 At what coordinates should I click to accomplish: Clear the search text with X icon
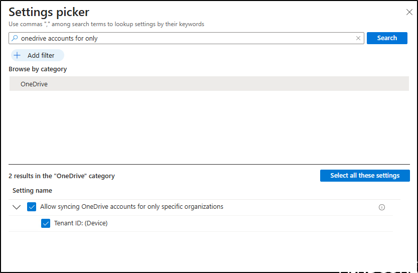358,38
